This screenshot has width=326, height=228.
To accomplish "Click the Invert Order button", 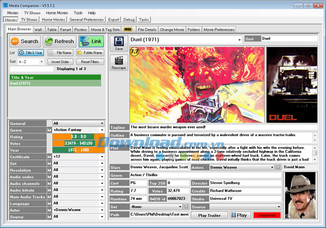I will point(60,62).
